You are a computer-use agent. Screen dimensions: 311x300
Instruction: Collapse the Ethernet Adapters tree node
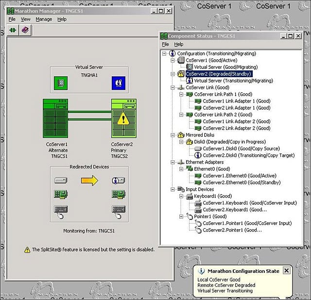(x=173, y=162)
